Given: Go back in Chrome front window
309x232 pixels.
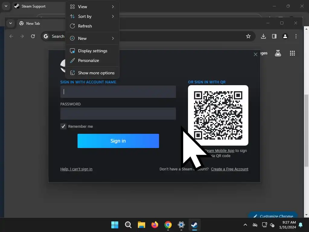Looking at the screenshot, I should [11, 36].
